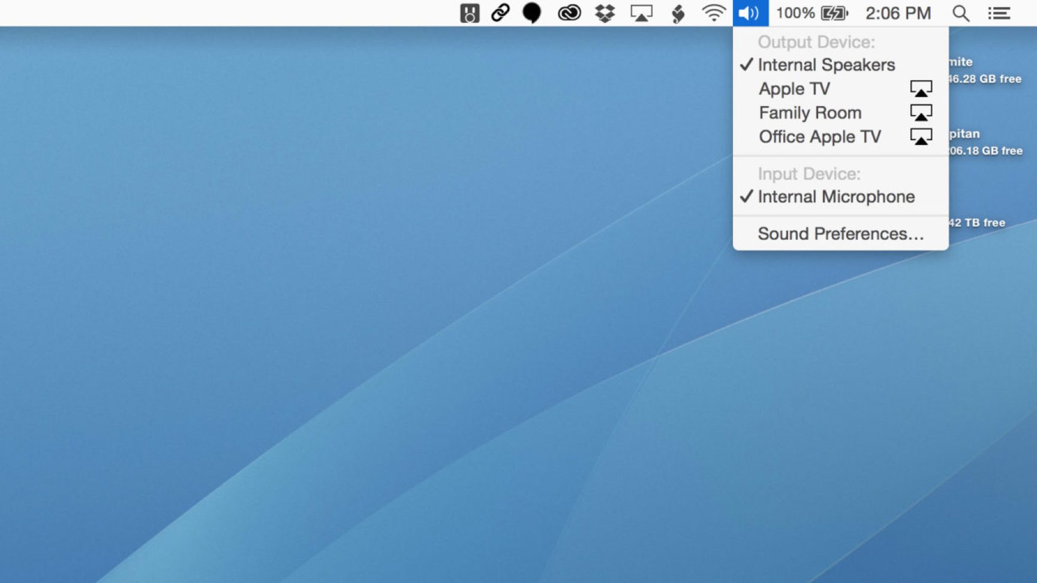Viewport: 1037px width, 583px height.
Task: Switch audio output to Family Room
Action: click(840, 113)
